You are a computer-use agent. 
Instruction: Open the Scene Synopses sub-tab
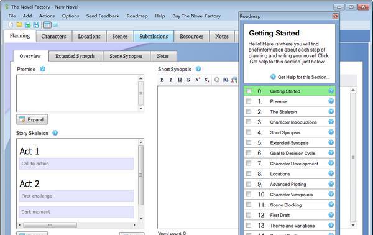(x=126, y=56)
